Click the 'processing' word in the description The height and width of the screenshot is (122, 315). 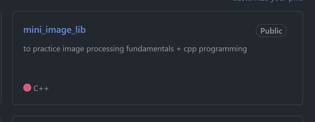coord(105,49)
